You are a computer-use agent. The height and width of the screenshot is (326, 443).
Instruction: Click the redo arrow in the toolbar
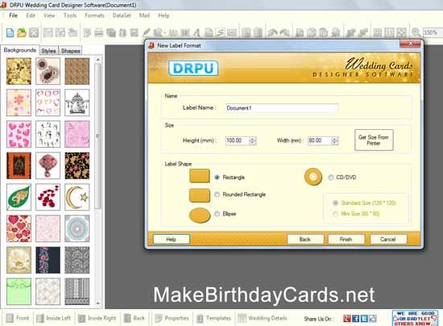pos(284,33)
